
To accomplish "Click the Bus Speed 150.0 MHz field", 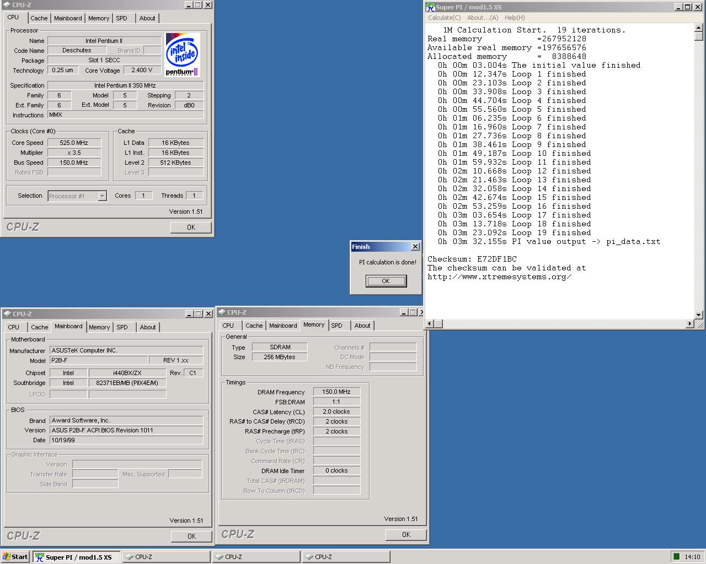I will pos(74,162).
